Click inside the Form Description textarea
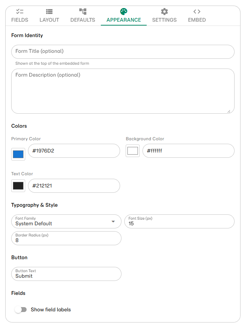 (x=123, y=91)
